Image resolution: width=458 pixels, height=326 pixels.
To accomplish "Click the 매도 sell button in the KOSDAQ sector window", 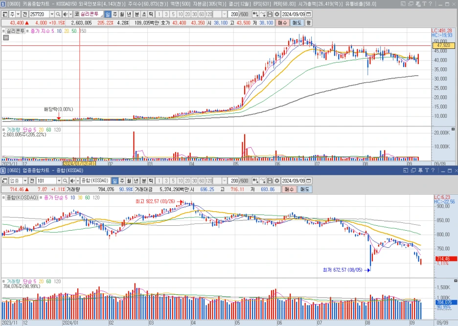I will (x=305, y=190).
